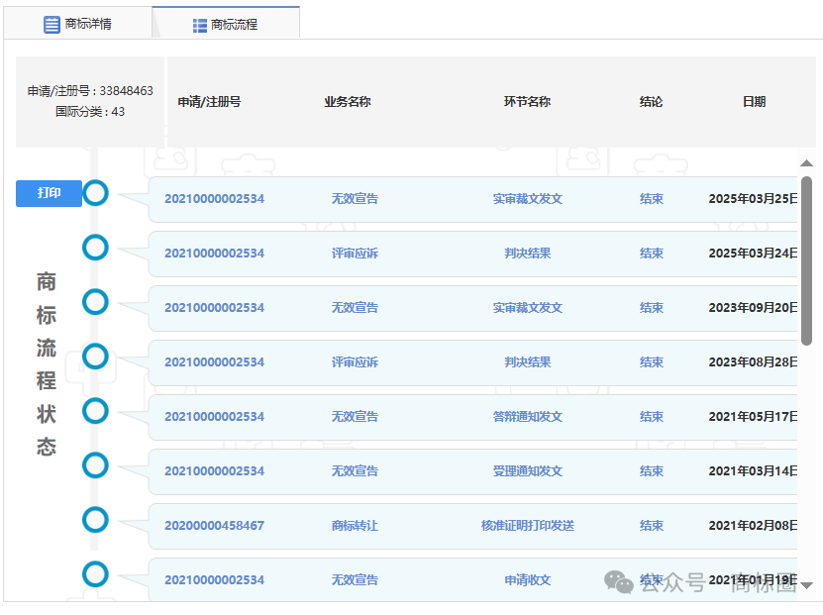Image resolution: width=823 pixels, height=615 pixels.
Task: Click the 商标流程 tab list icon
Action: pyautogui.click(x=199, y=25)
